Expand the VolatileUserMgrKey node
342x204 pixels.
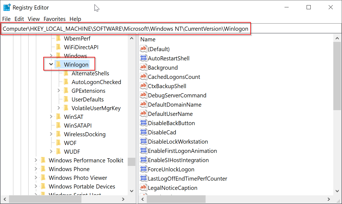(59, 108)
